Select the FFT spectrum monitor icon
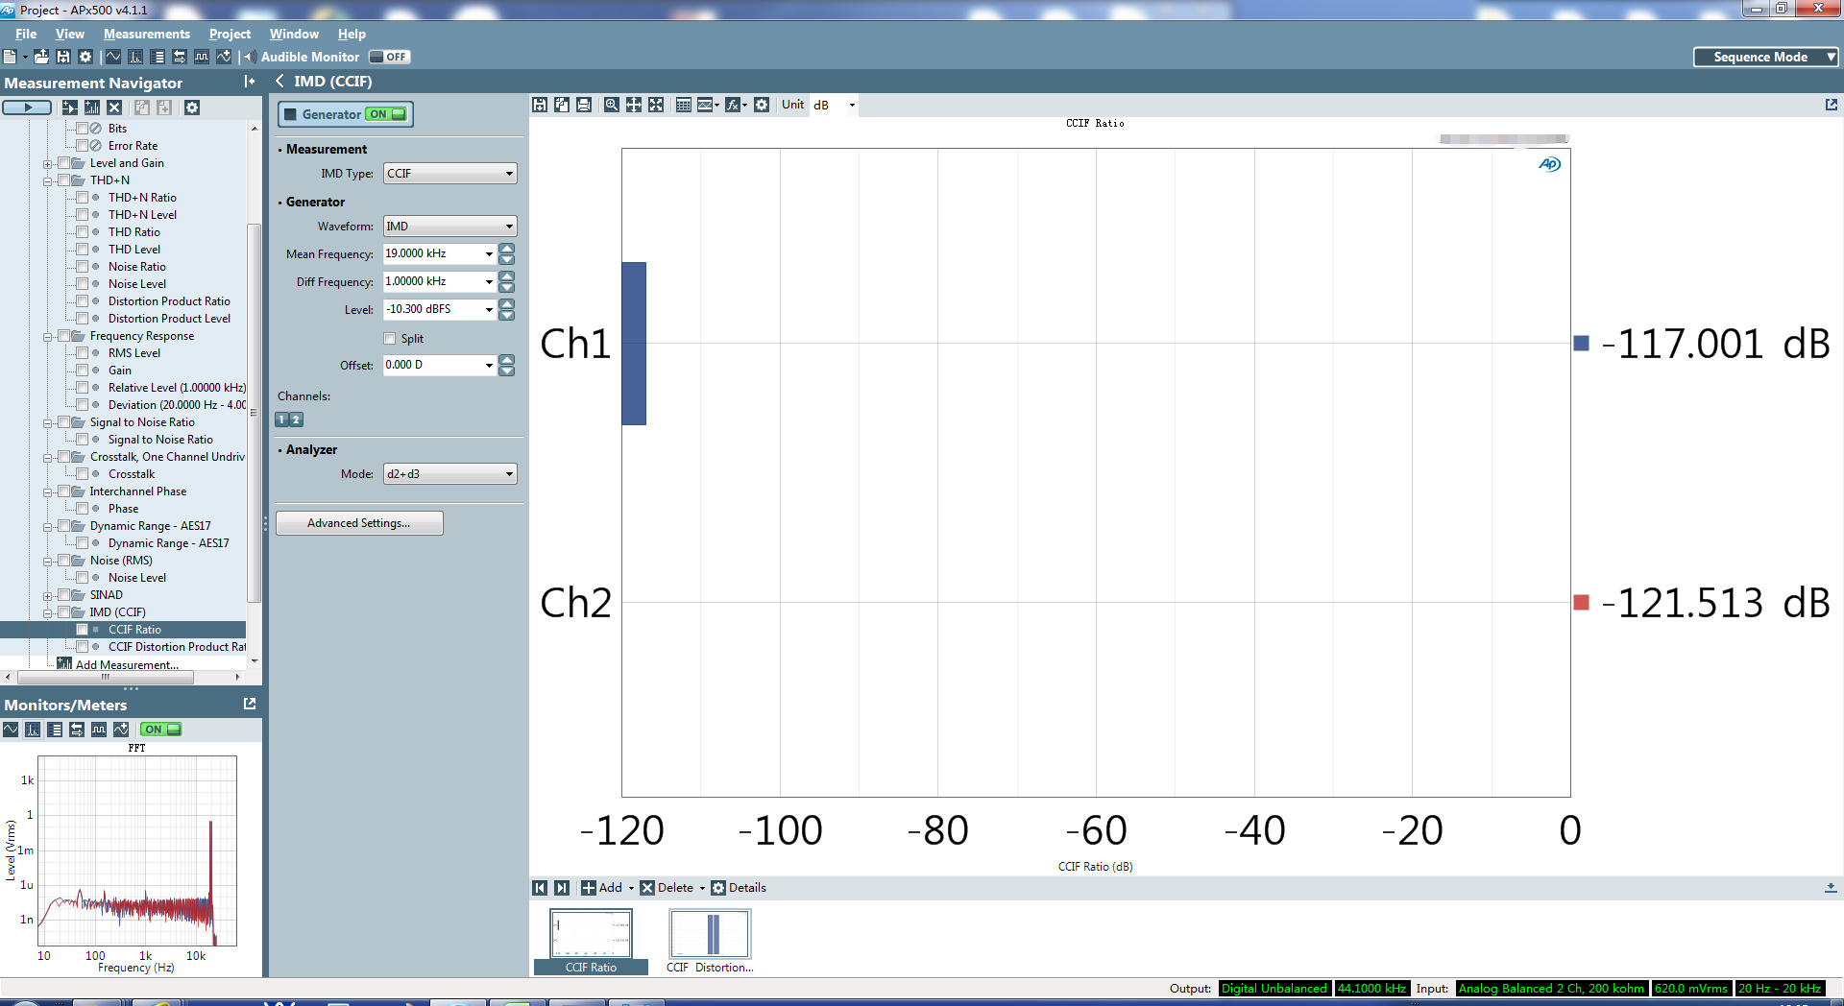This screenshot has width=1844, height=1006. tap(33, 730)
